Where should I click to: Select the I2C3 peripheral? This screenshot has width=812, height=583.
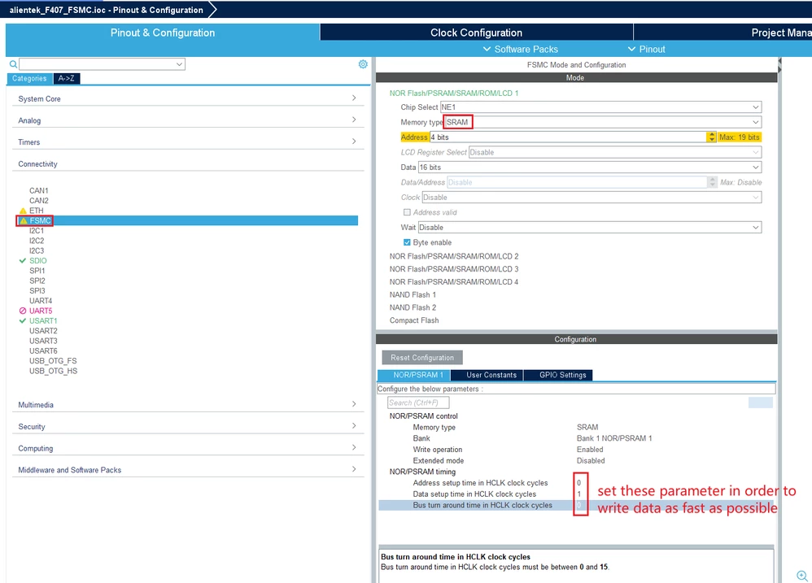click(x=37, y=251)
